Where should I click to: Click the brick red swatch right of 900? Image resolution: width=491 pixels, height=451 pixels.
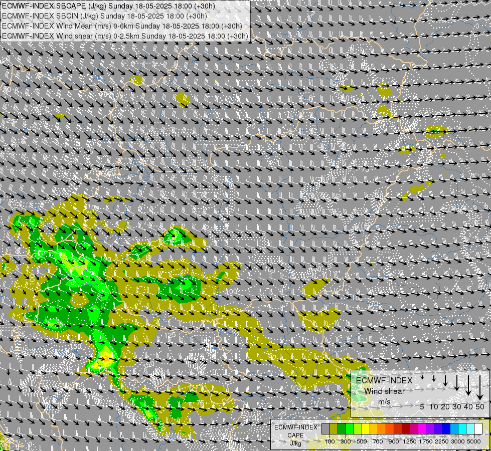(x=398, y=429)
